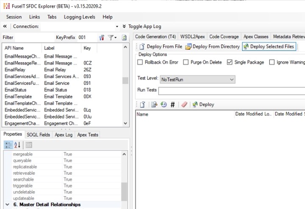Select the Properties tab
305x209 pixels.
click(13, 134)
